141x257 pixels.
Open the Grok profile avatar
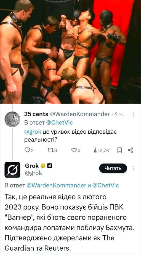click(12, 170)
